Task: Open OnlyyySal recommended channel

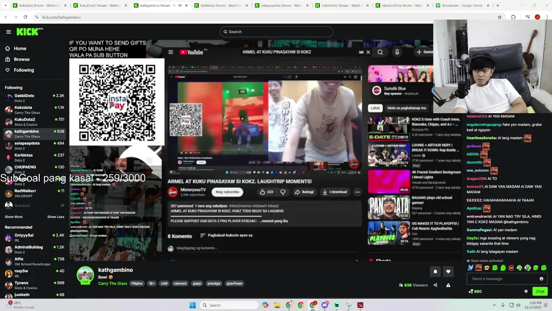Action: (x=34, y=238)
